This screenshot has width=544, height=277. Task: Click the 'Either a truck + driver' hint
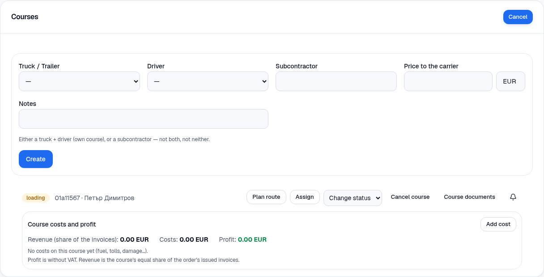point(114,139)
